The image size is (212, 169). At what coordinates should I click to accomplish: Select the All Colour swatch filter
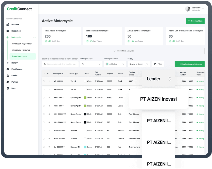click(115, 64)
